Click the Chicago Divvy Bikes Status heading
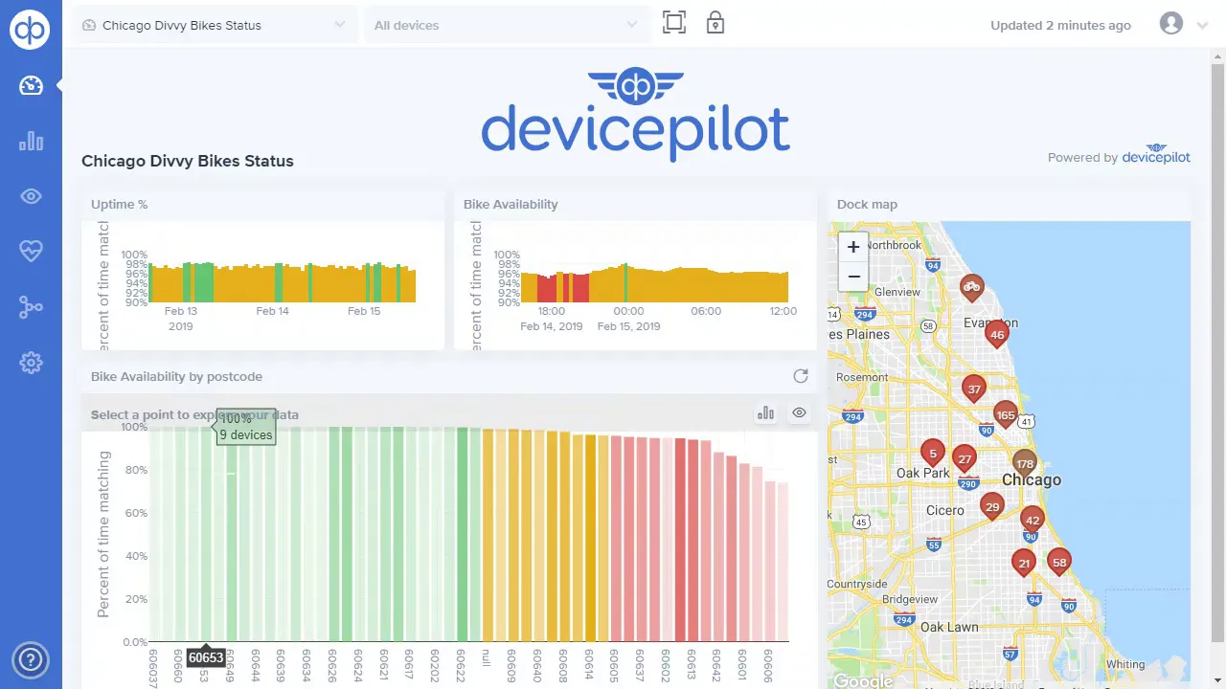Viewport: 1226px width, 689px height. point(188,161)
